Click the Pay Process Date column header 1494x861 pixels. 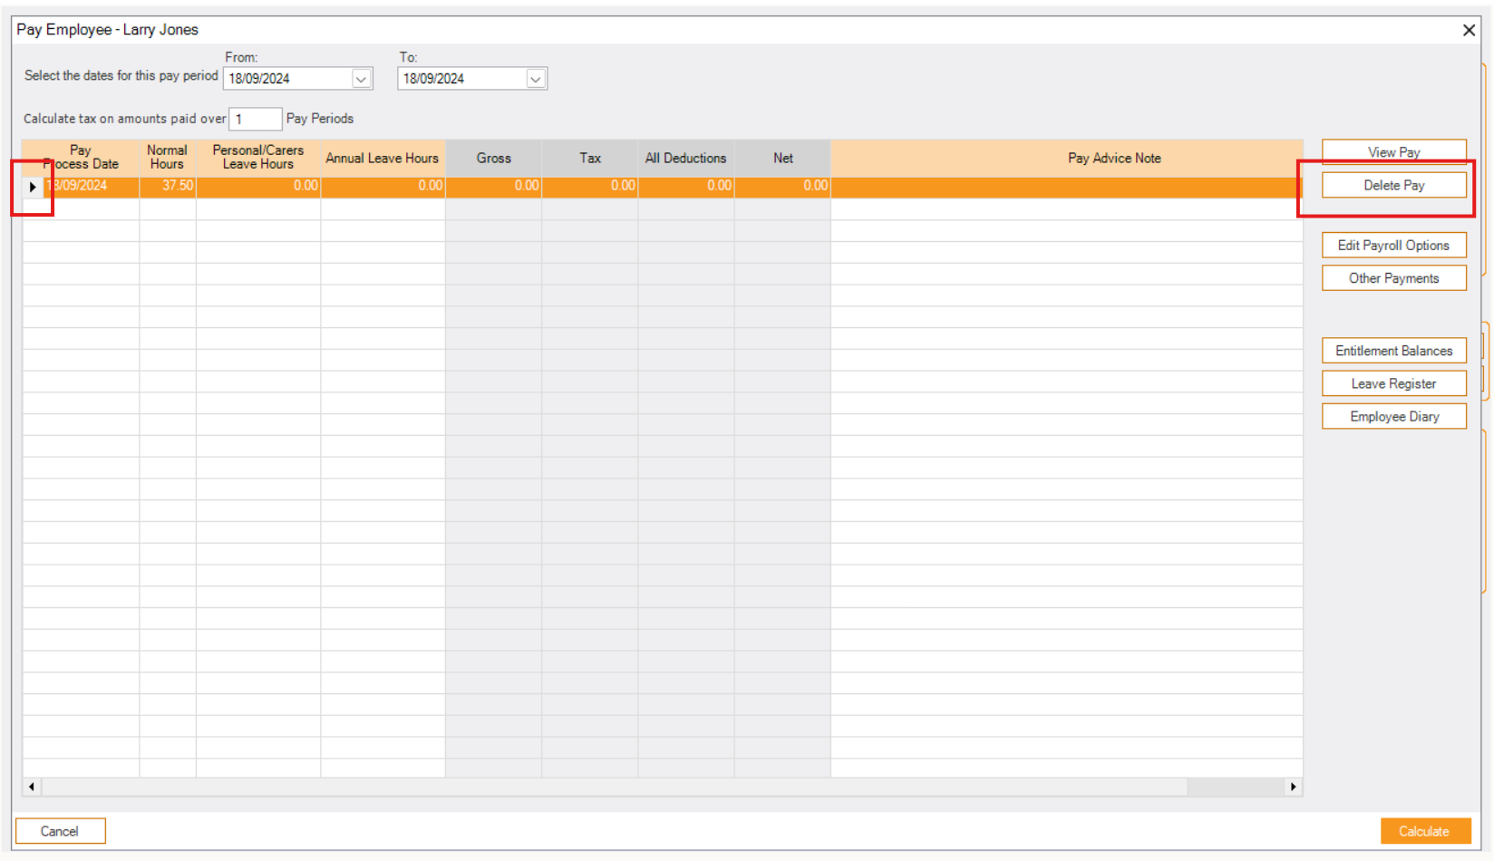click(x=81, y=158)
